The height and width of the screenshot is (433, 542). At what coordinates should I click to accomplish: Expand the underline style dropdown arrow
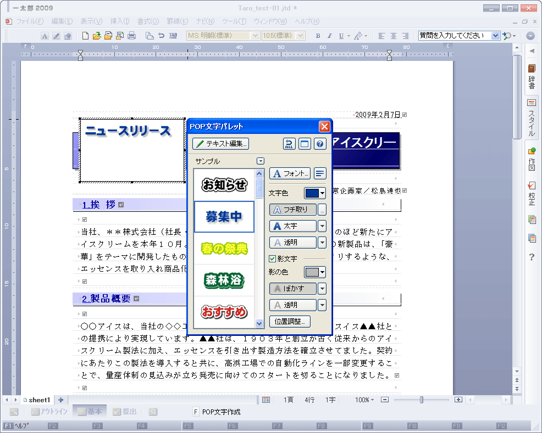pyautogui.click(x=349, y=36)
